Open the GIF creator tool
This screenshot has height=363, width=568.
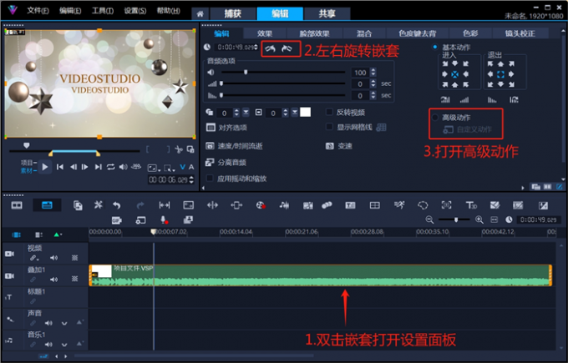coord(117,220)
